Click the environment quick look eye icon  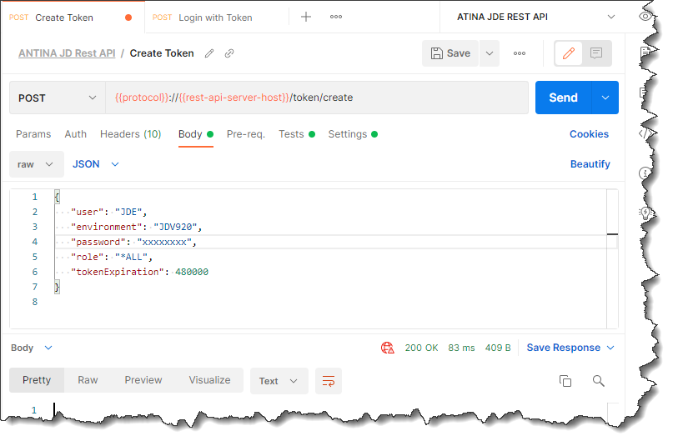645,17
